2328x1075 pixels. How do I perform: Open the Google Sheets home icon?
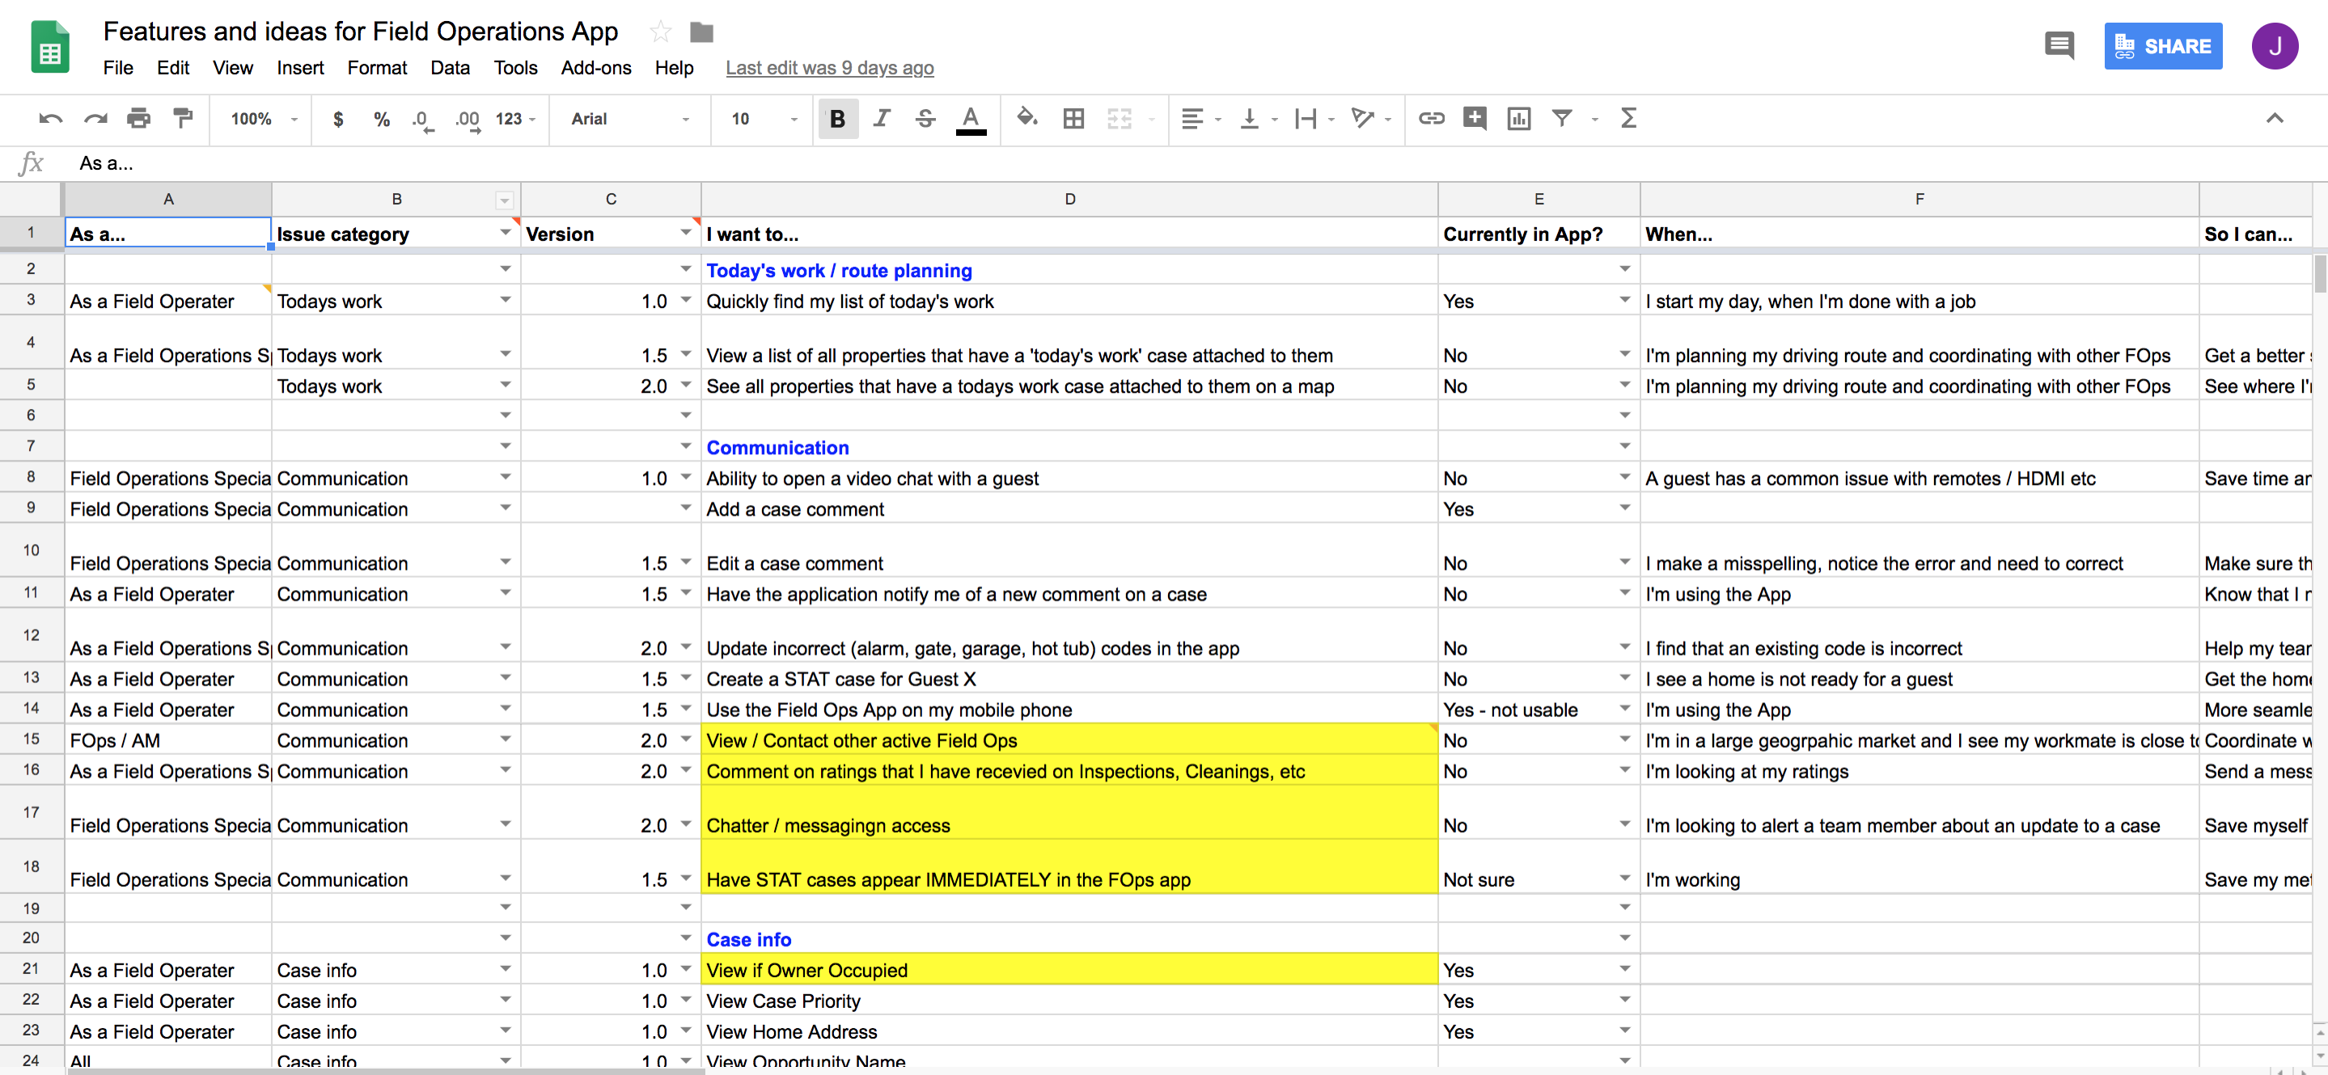click(x=49, y=47)
